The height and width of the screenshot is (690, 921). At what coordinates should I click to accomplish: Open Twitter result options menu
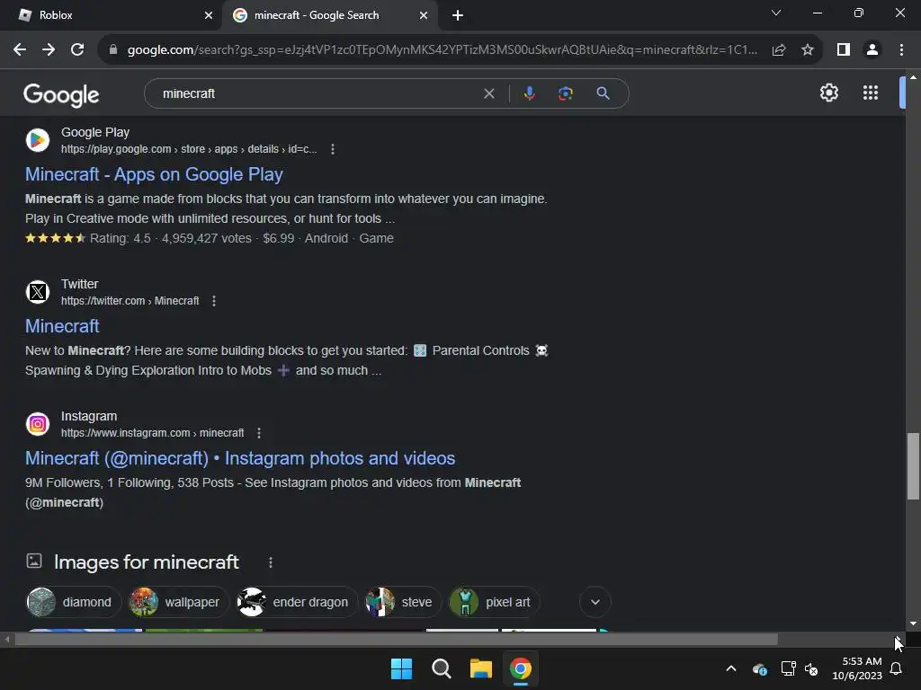coord(214,301)
